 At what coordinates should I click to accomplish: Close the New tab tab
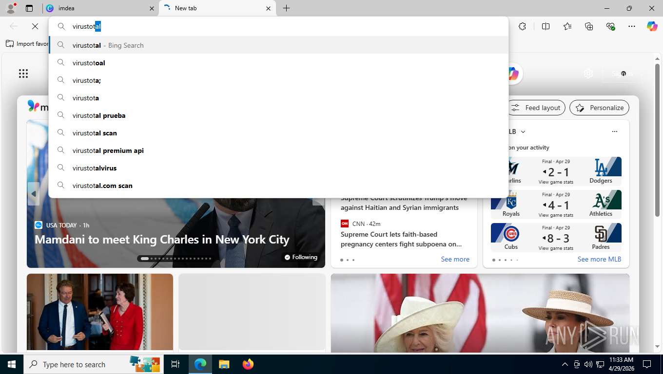click(268, 8)
